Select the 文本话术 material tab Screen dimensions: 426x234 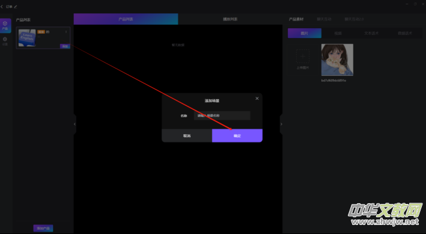coord(371,33)
